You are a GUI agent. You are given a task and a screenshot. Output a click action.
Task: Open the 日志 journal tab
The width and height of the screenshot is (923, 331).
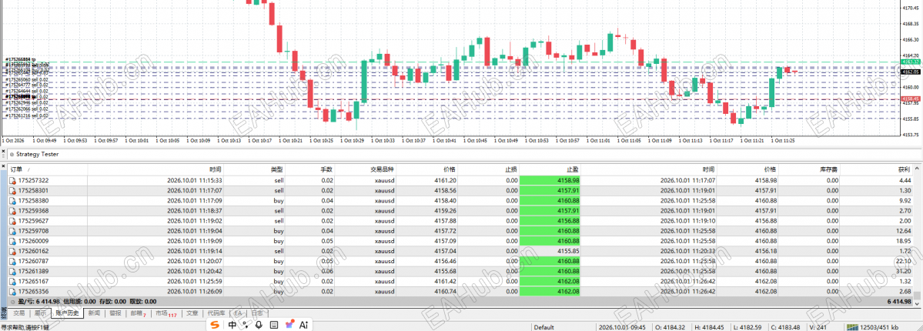(257, 313)
